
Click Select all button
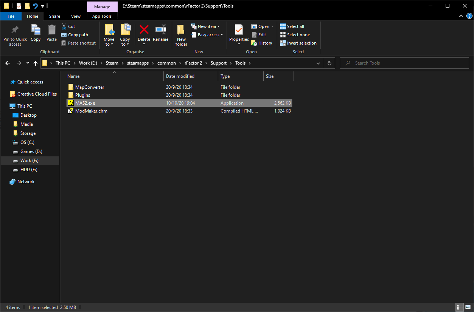coord(292,26)
